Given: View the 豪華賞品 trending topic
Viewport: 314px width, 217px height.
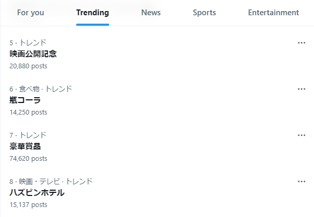Looking at the screenshot, I should 25,146.
